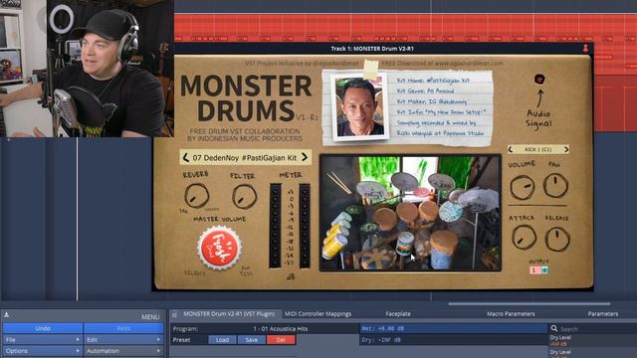Click the Audio Signal indicator light

[x=539, y=80]
